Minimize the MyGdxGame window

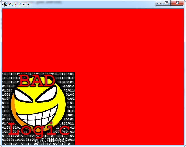[x=159, y=3]
